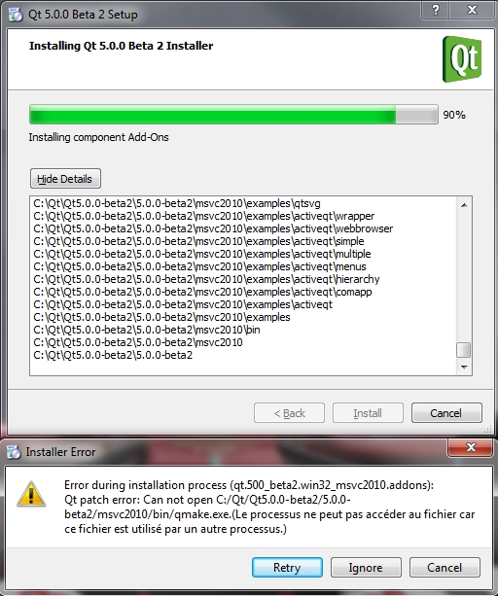Click the yellow warning triangle icon

pos(31,494)
